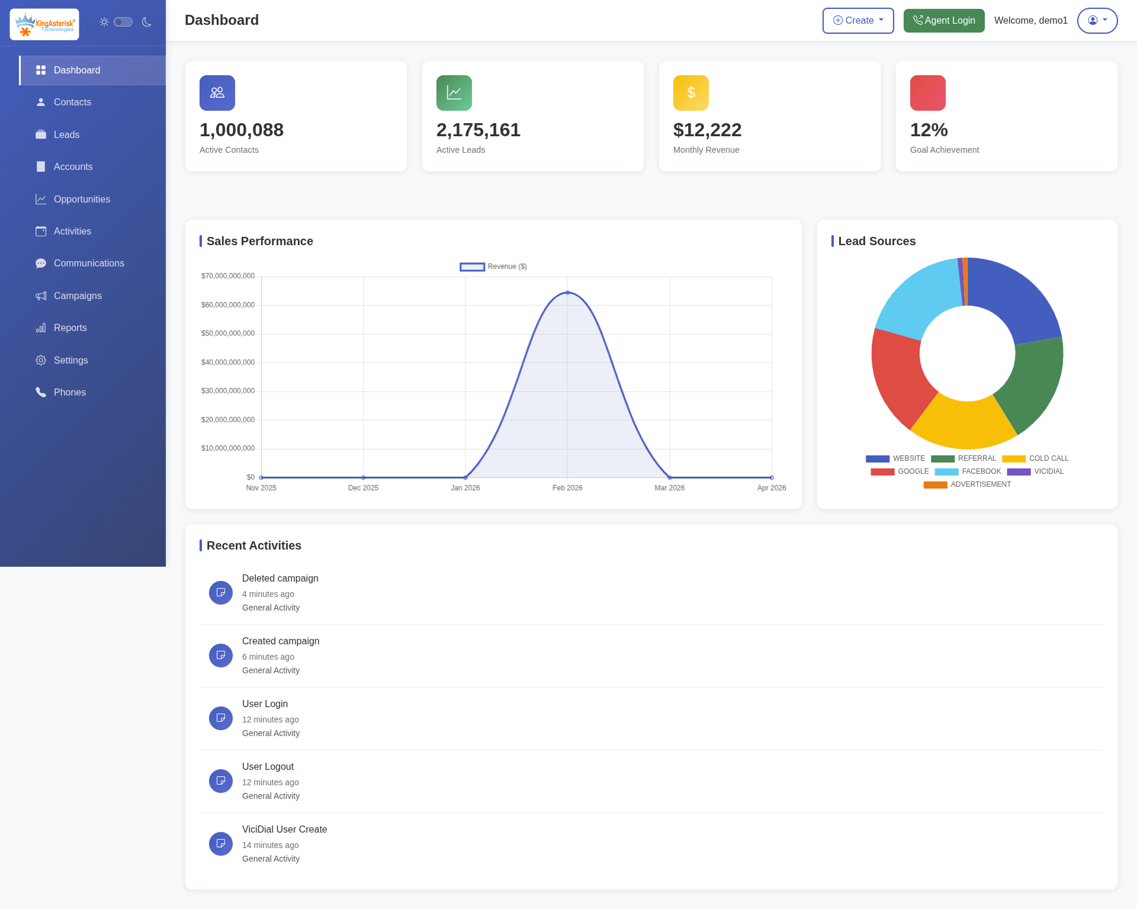Open the Create dropdown menu
Screen dimensions: 1137x909
857,20
